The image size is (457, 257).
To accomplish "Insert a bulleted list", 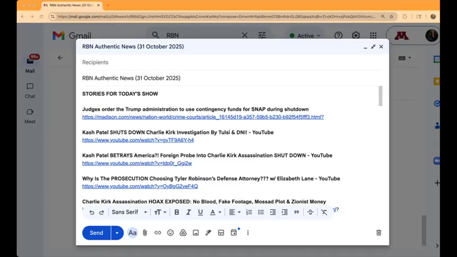I will (x=261, y=212).
